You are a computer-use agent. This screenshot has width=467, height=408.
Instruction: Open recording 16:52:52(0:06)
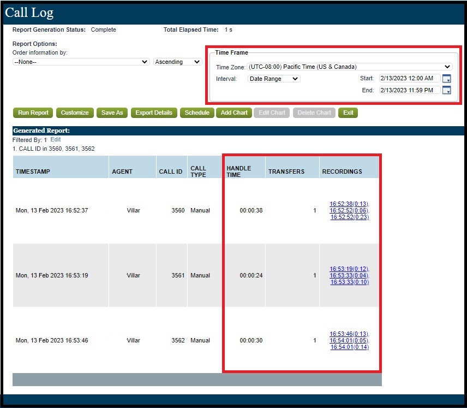349,211
